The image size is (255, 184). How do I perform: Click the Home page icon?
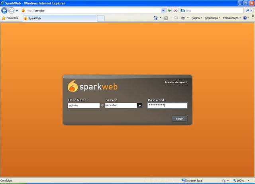point(156,18)
